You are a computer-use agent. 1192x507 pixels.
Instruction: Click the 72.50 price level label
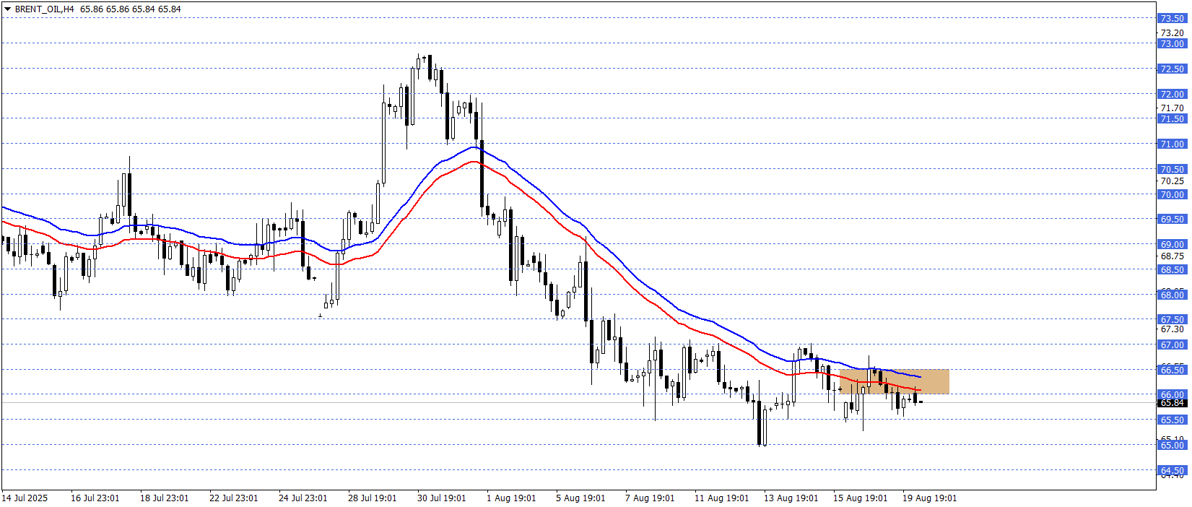(x=1173, y=69)
